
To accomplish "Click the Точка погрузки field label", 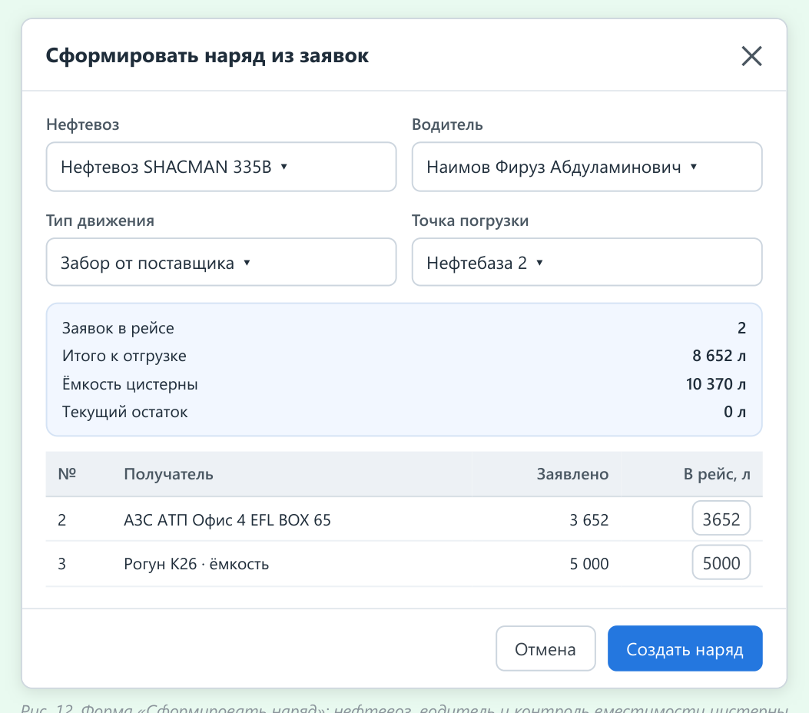I will pyautogui.click(x=470, y=221).
